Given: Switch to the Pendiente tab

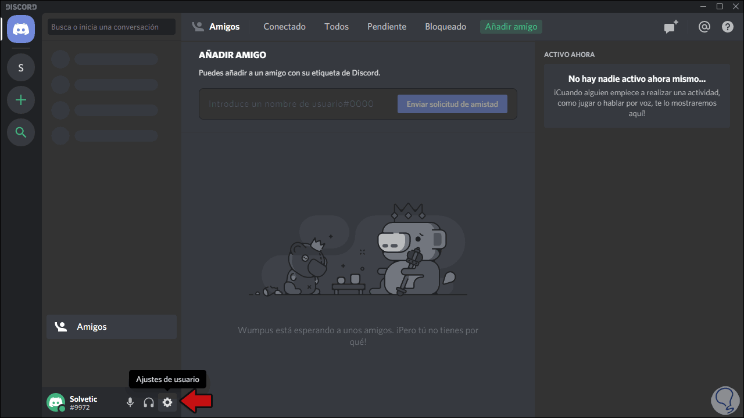Looking at the screenshot, I should 387,27.
